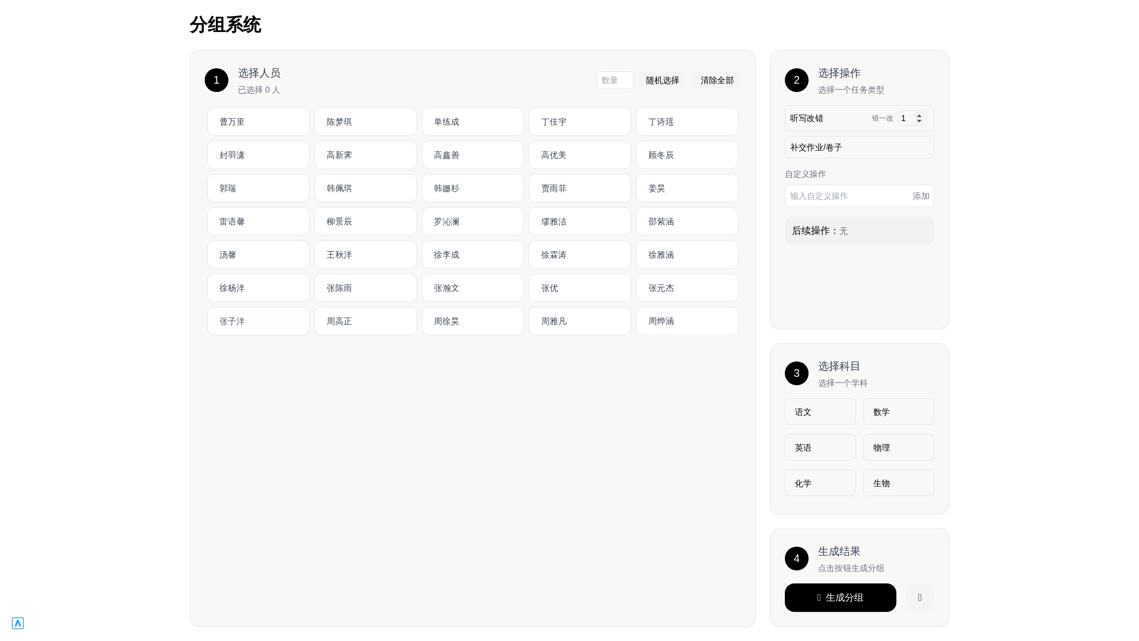Screen dimensions: 1139x641
Task: Select person 郭瑞
Action: 258,188
